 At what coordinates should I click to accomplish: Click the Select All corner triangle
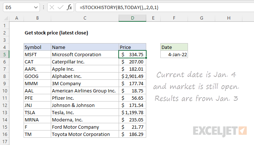tap(6, 18)
